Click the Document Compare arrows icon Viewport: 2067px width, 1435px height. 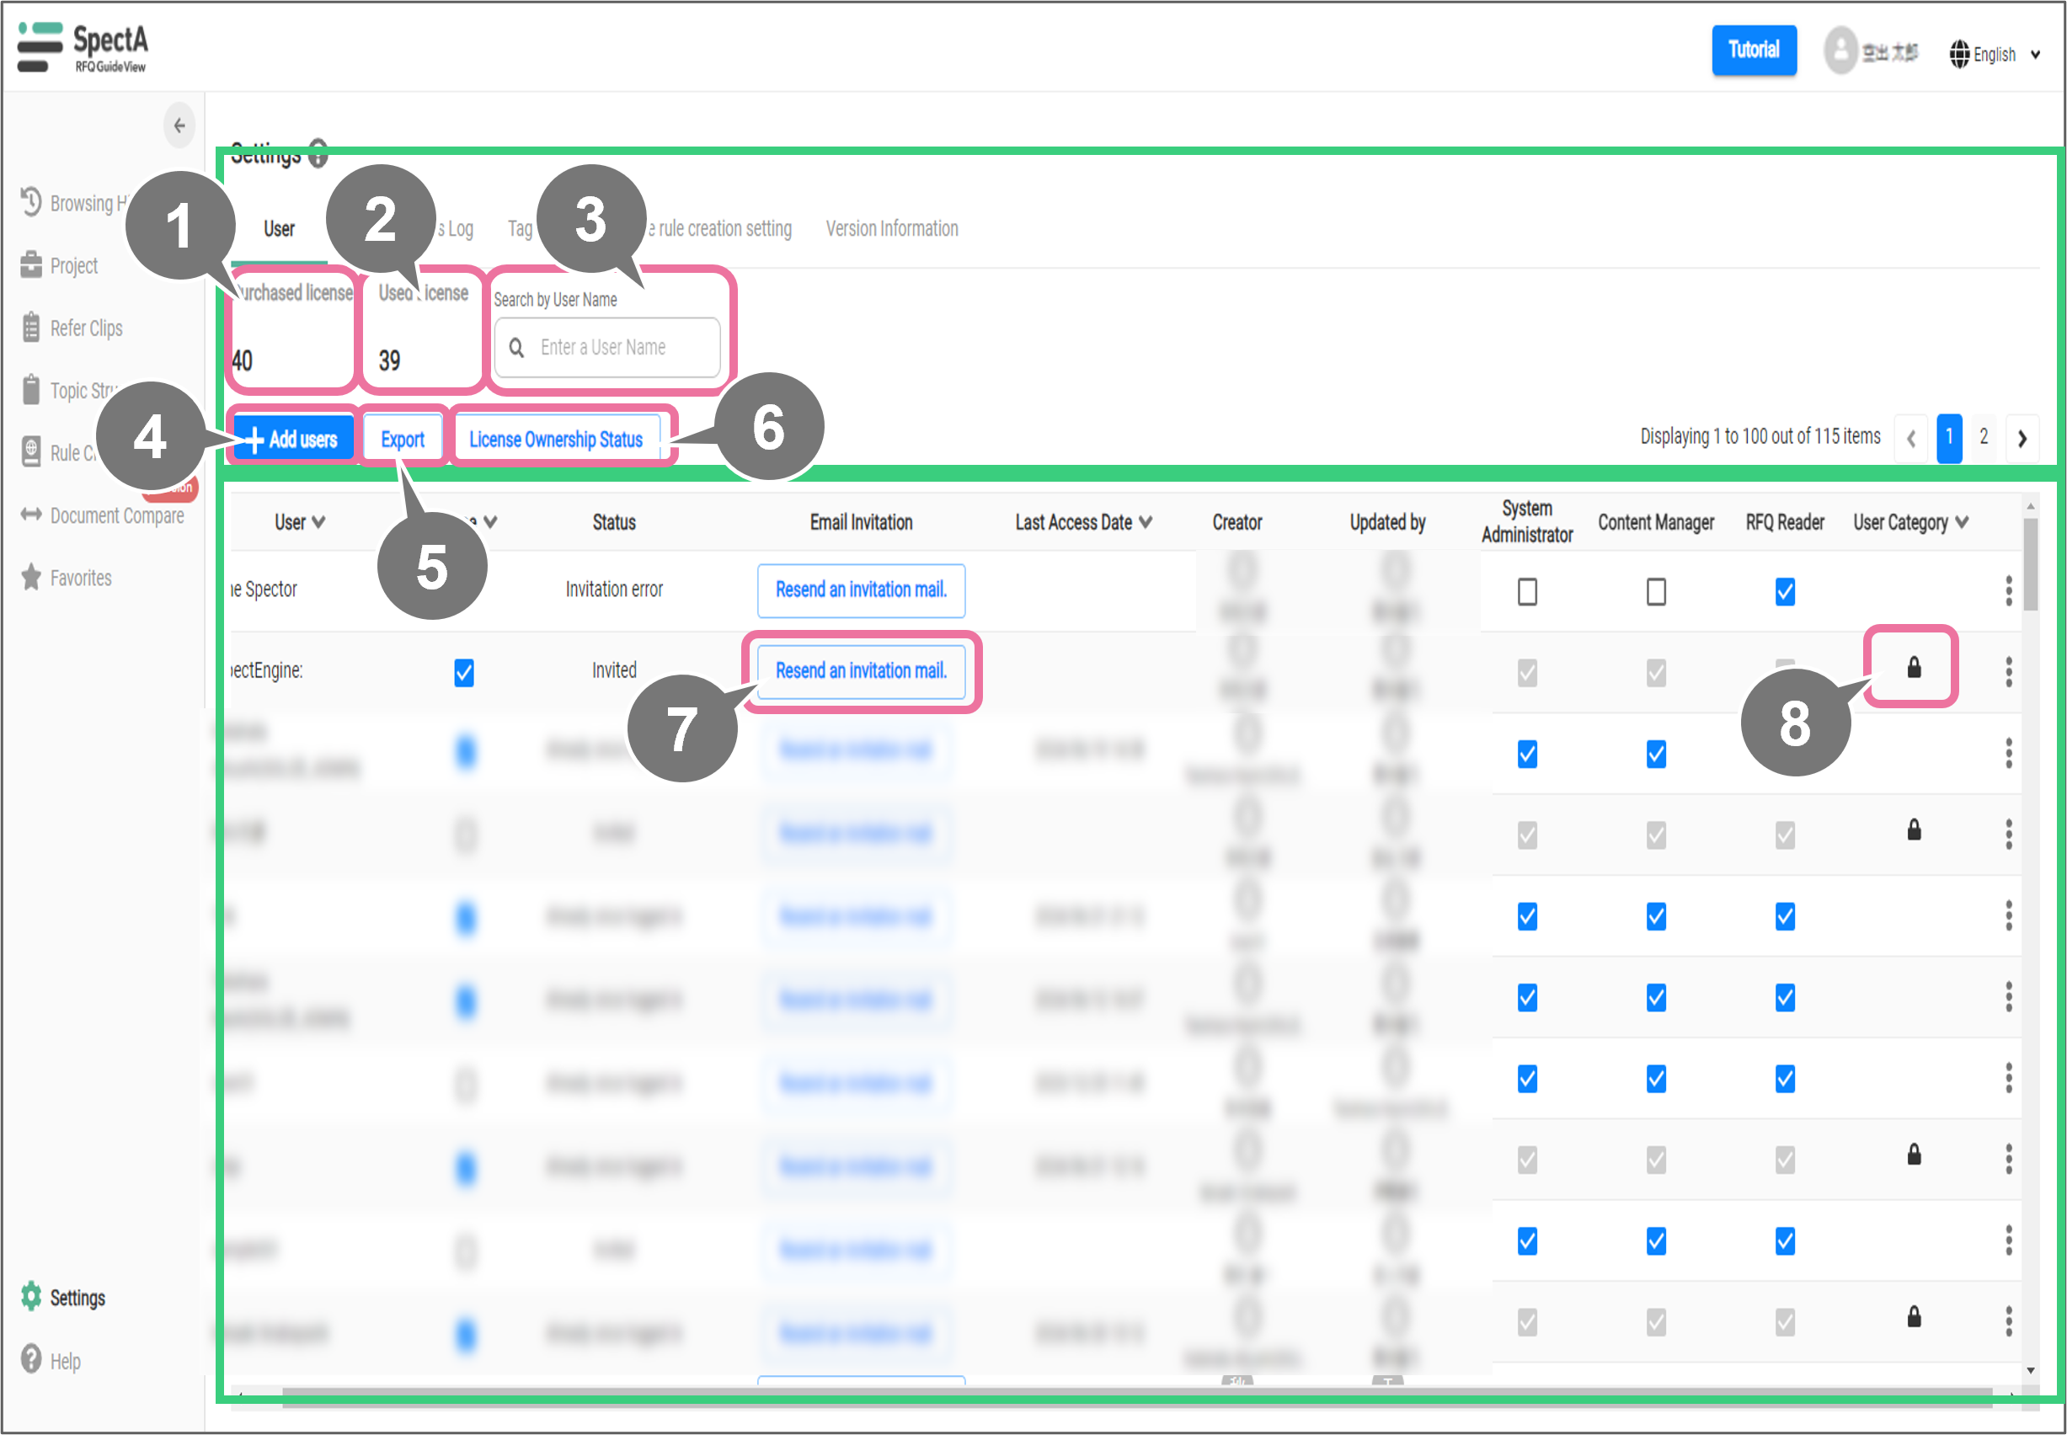(31, 515)
